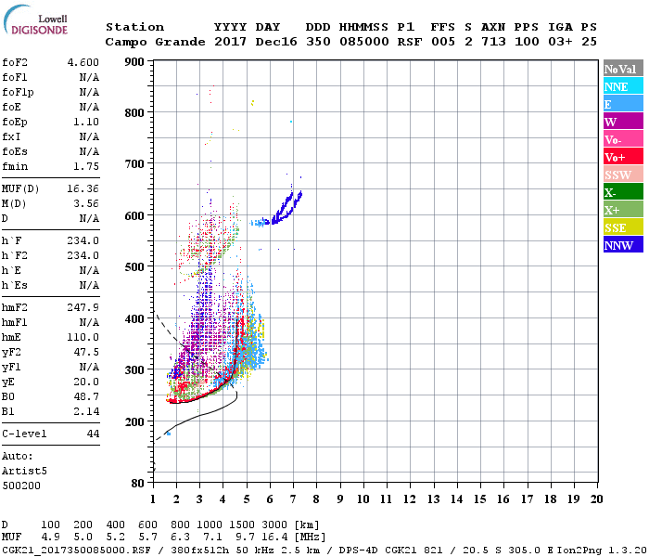Click the B0 value 48.7
Image resolution: width=649 pixels, height=557 pixels.
(86, 397)
